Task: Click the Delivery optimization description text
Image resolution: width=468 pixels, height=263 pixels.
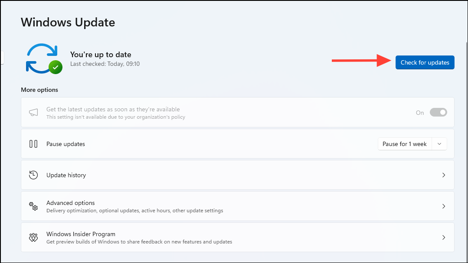Action: click(x=134, y=211)
